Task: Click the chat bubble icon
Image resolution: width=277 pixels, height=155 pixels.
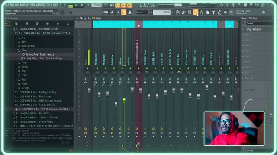Action: pyautogui.click(x=257, y=5)
